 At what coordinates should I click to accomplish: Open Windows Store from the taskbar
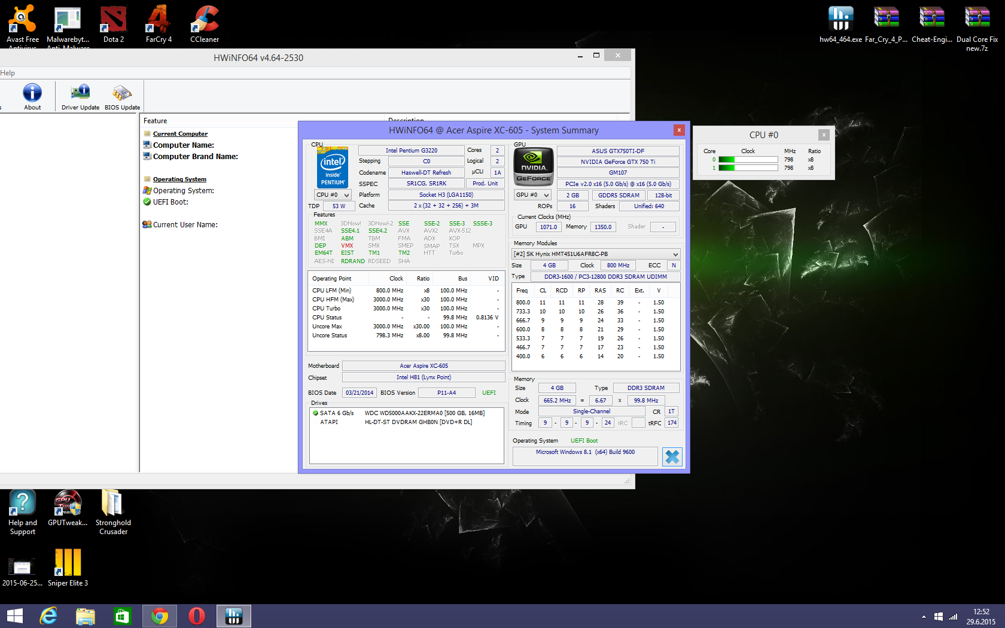pyautogui.click(x=122, y=616)
